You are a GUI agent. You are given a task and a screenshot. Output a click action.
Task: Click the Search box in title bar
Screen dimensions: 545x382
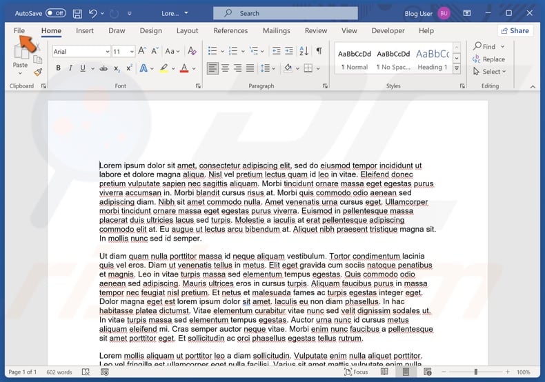point(286,13)
